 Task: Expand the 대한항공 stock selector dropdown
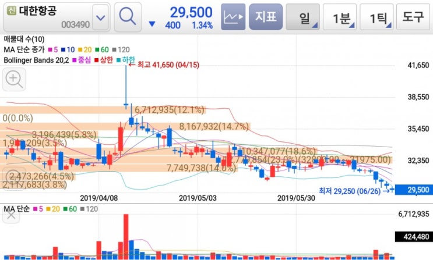(100, 17)
